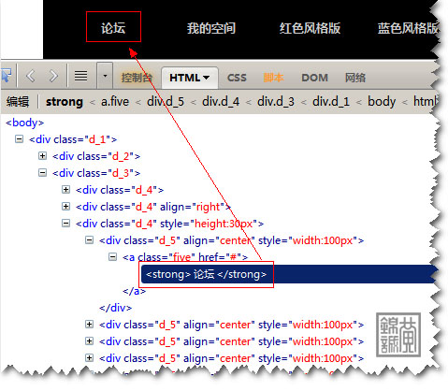Open the DOM tab
This screenshot has width=448, height=391.
point(314,78)
